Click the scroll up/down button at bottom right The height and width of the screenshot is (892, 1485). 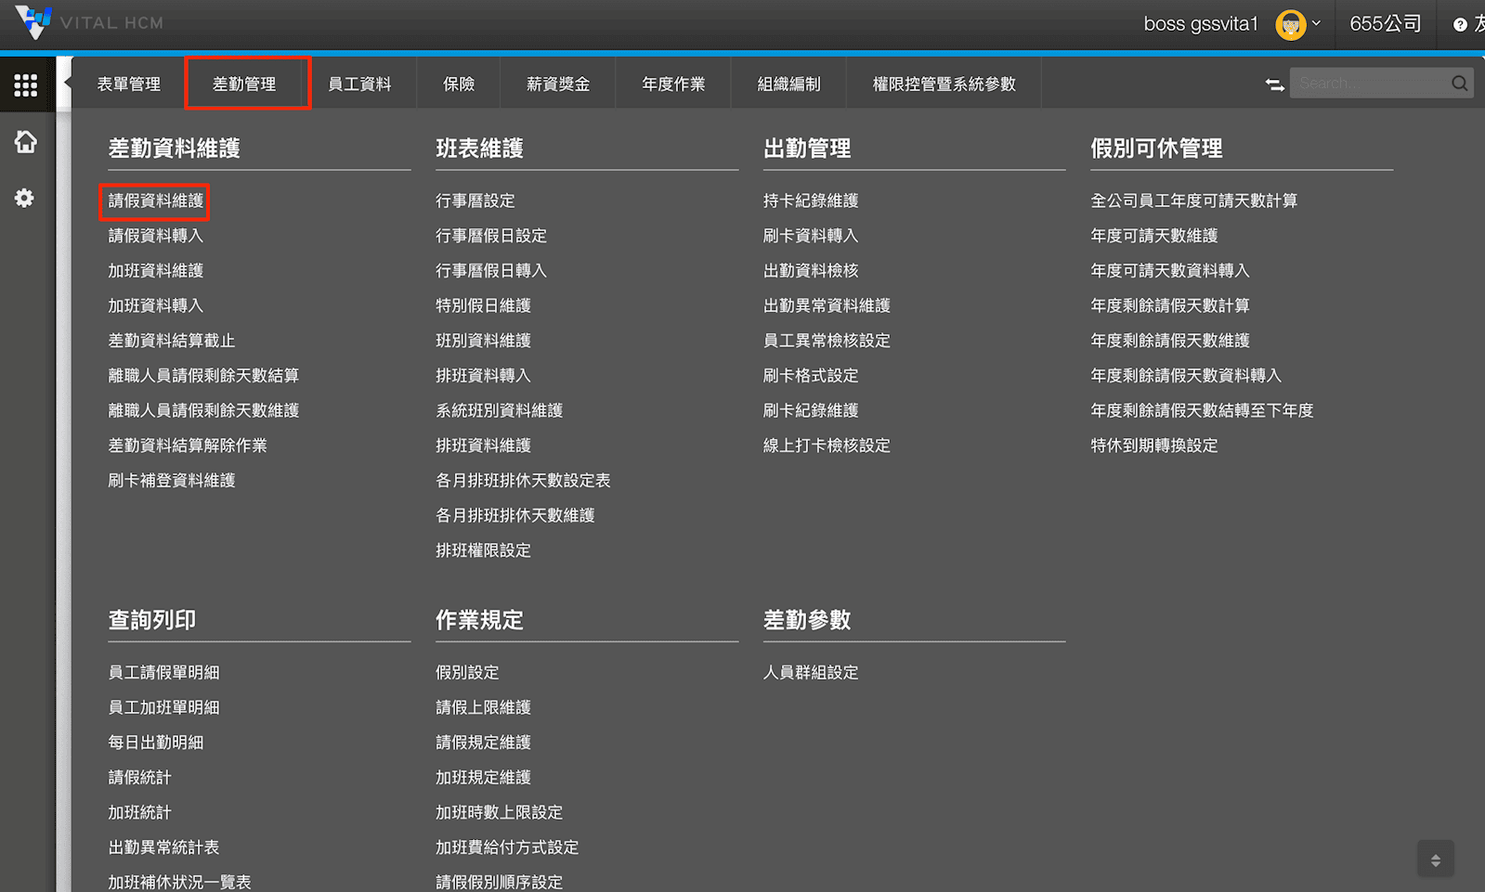tap(1435, 860)
